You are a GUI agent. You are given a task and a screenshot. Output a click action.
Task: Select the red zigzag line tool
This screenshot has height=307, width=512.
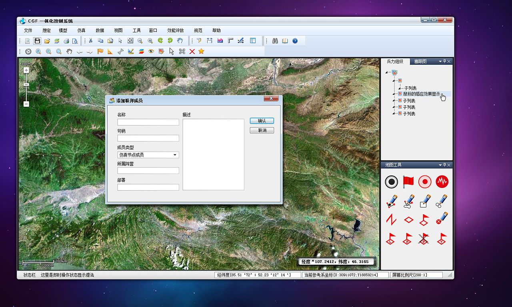pos(391,220)
